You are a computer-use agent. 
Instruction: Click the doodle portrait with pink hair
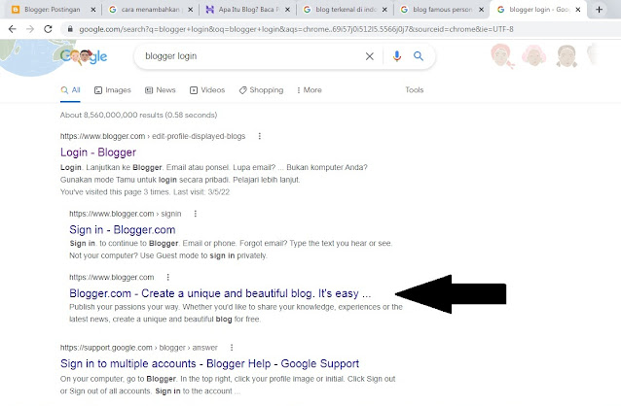coord(533,55)
